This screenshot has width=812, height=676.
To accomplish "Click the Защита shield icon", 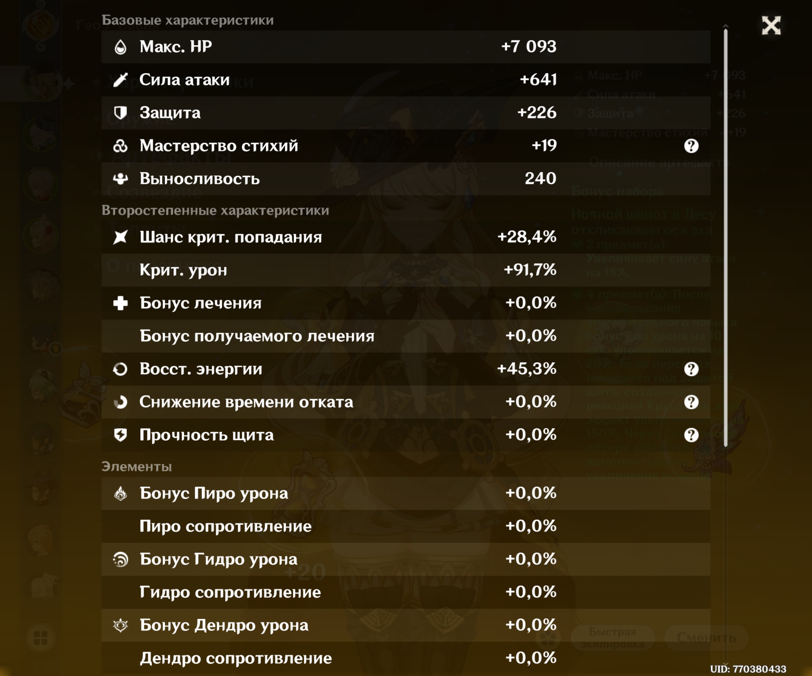I will (121, 113).
